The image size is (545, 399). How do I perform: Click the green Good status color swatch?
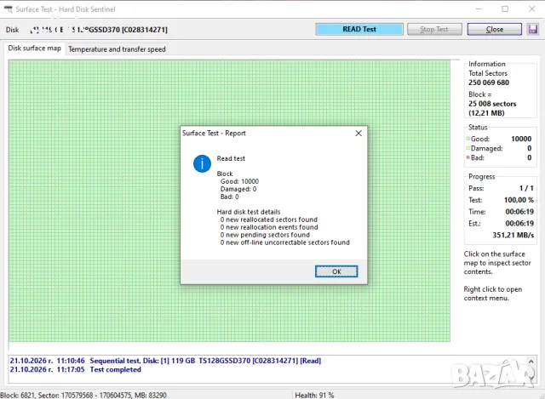[x=468, y=139]
